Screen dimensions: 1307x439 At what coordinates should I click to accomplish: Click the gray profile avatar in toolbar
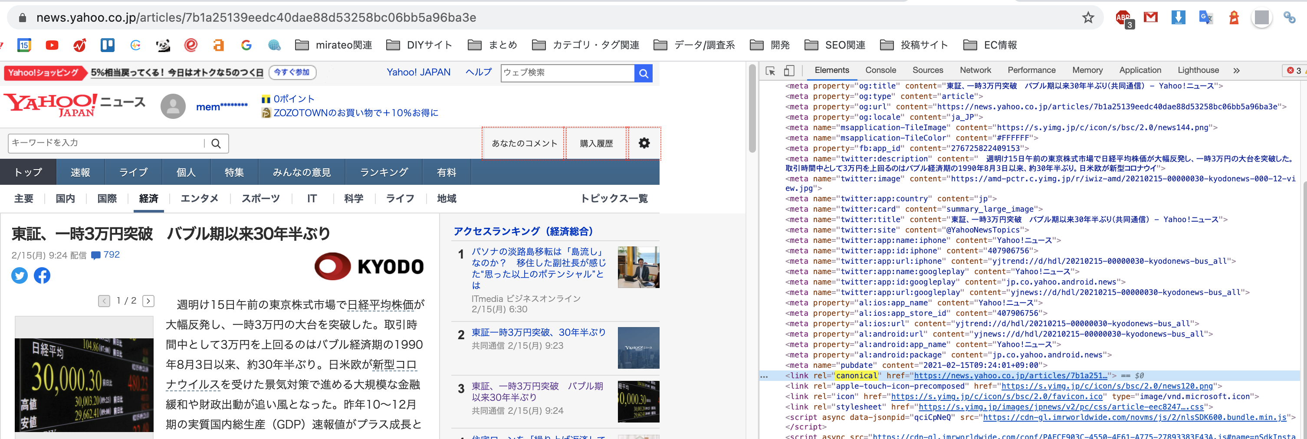(1261, 18)
